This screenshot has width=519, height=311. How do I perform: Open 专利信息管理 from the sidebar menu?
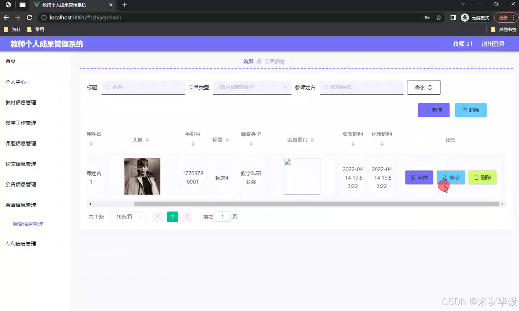click(20, 243)
